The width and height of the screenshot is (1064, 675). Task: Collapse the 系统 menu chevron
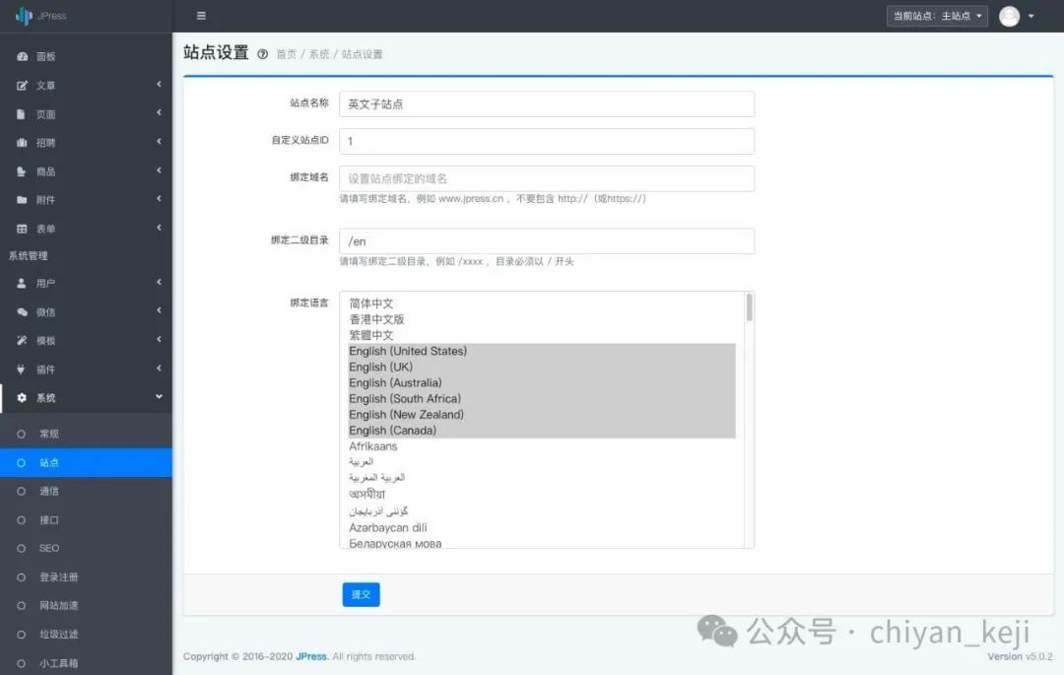(159, 397)
